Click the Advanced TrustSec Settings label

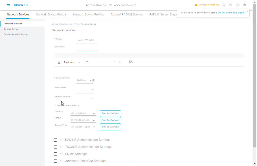pyautogui.click(x=85, y=161)
